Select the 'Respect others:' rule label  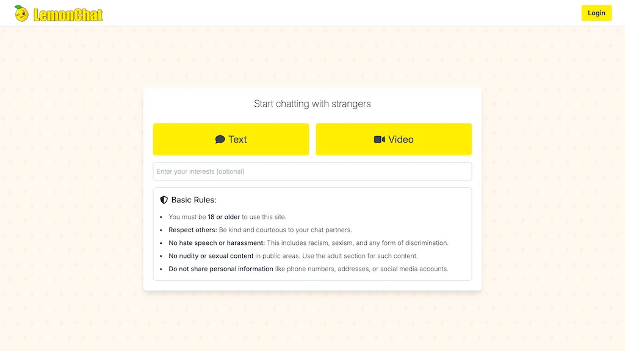click(192, 230)
